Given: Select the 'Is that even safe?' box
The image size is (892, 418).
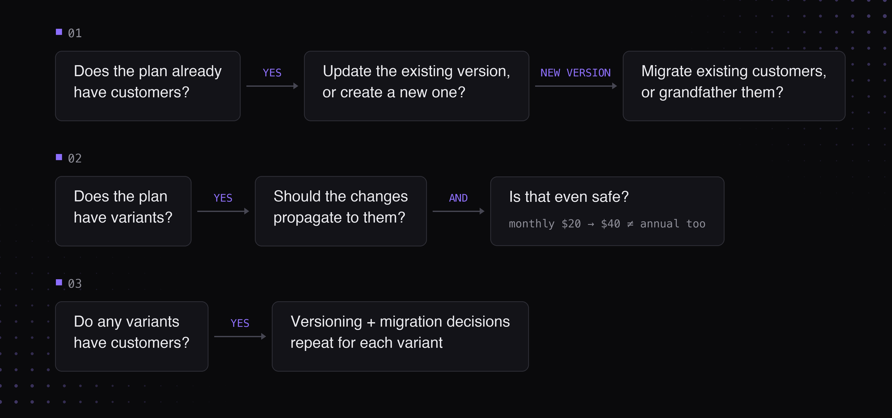Looking at the screenshot, I should coord(607,211).
